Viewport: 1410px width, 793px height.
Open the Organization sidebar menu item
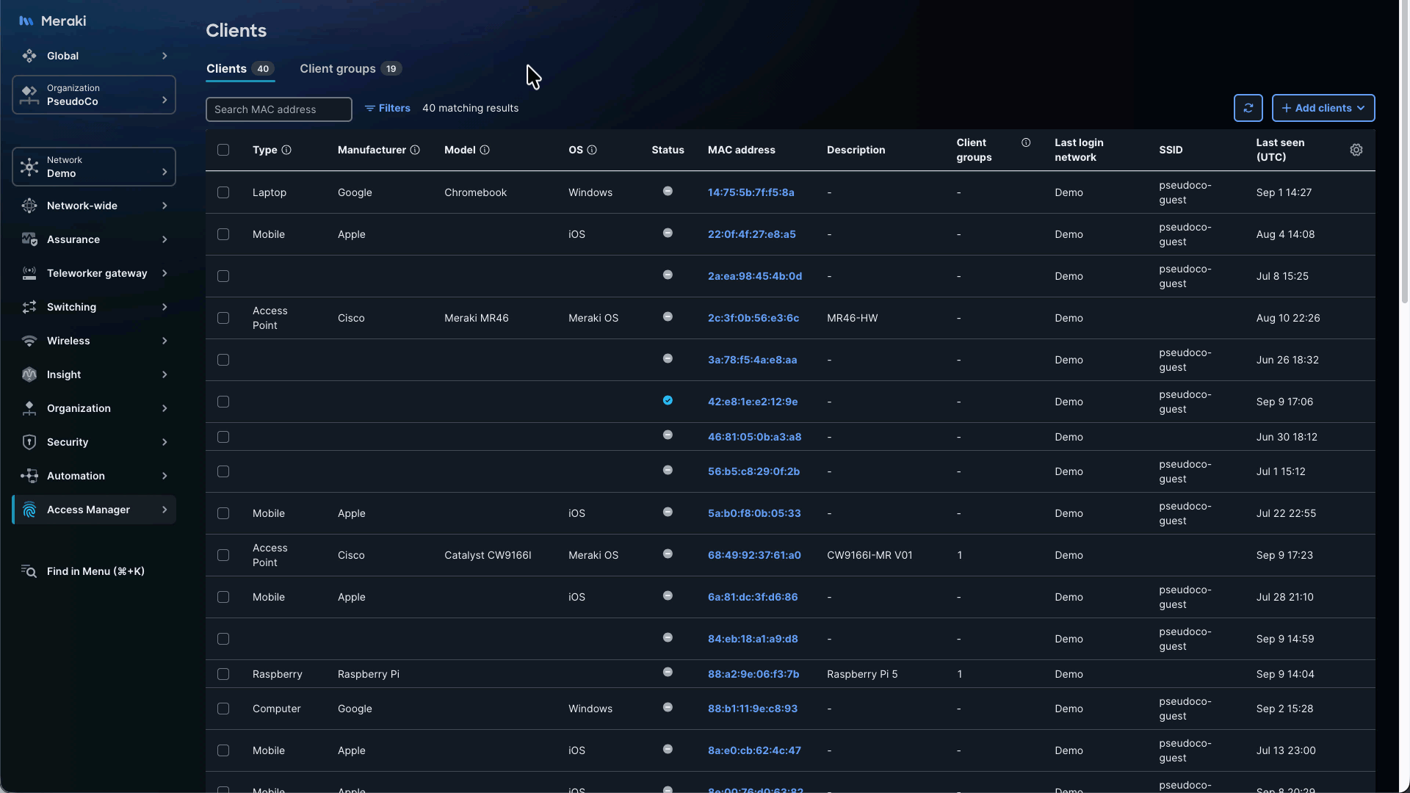[x=94, y=408]
